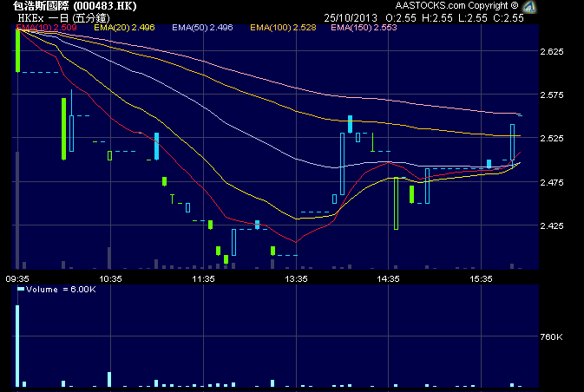584x392 pixels.
Task: Click the 14:35 time axis label
Action: click(x=388, y=279)
